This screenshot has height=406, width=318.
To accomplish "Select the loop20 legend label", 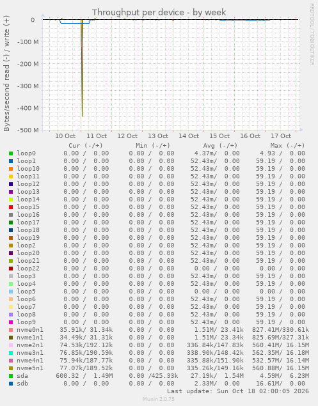I will 28,253.
